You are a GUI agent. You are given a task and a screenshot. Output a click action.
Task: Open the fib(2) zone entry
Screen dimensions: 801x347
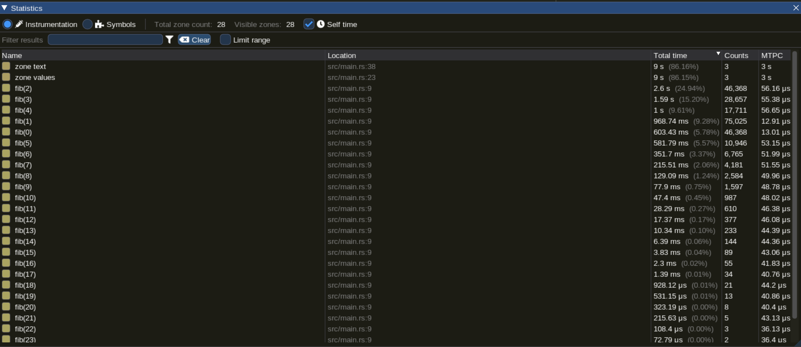[23, 88]
